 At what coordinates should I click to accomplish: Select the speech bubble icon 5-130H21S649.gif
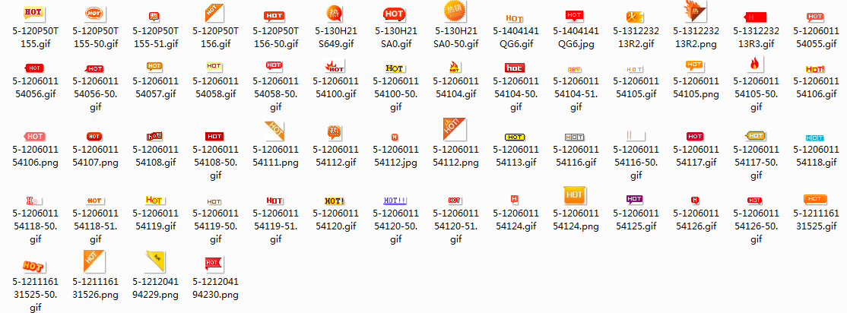click(x=334, y=13)
